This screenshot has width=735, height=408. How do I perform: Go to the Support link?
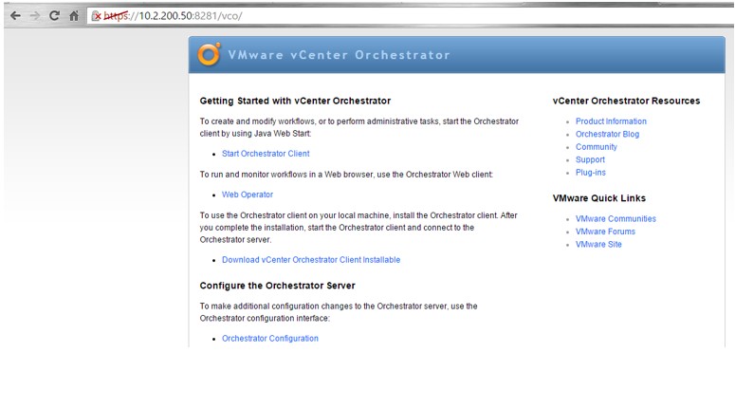(590, 160)
